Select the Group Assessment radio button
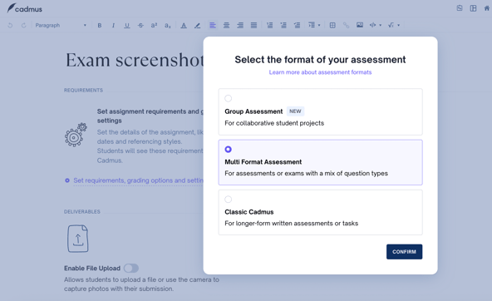 pyautogui.click(x=228, y=99)
